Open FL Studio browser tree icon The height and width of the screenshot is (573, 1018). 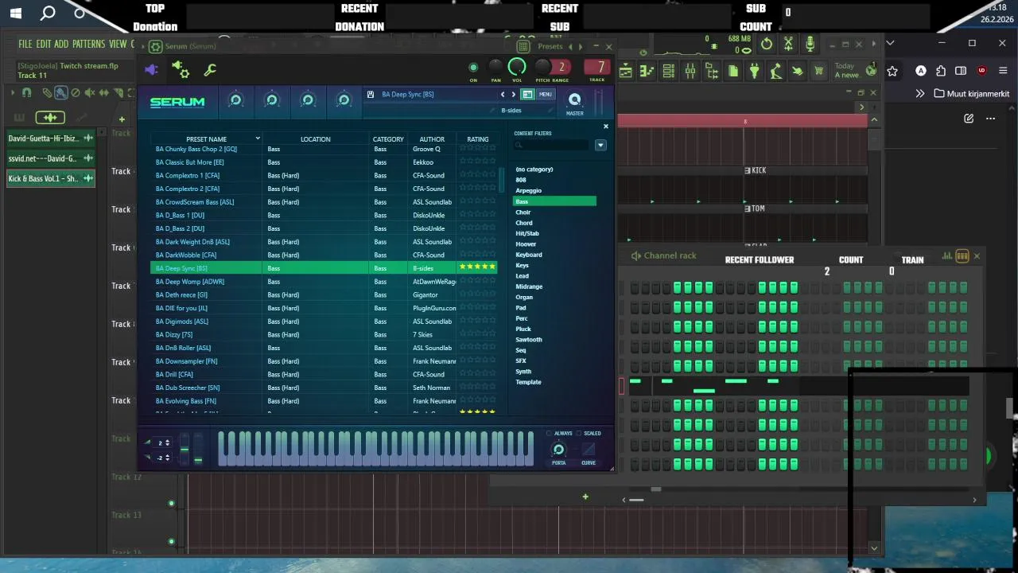712,72
